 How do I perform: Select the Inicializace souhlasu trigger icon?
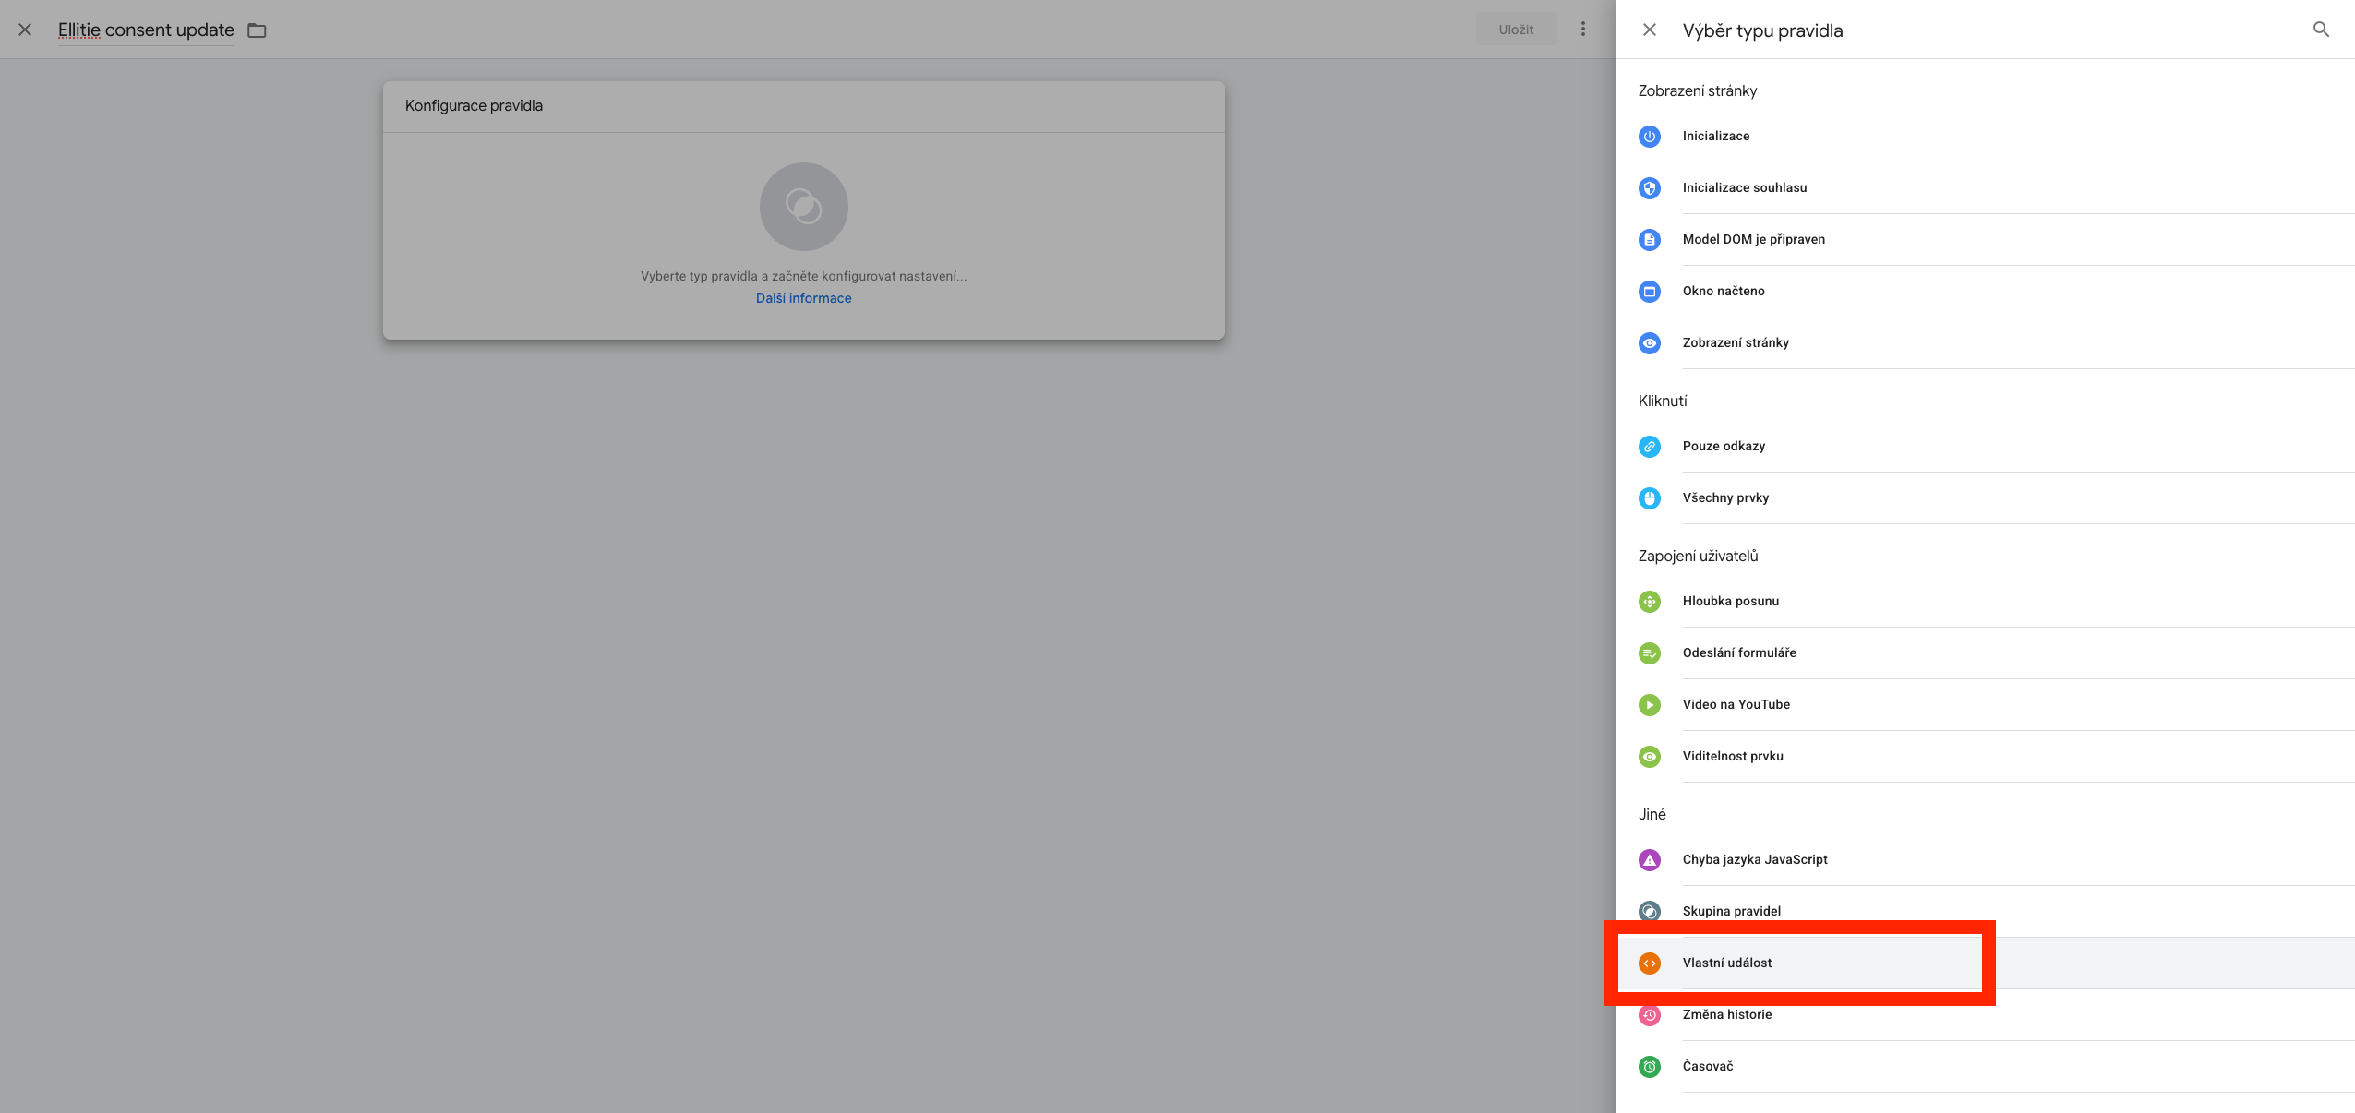coord(1651,187)
